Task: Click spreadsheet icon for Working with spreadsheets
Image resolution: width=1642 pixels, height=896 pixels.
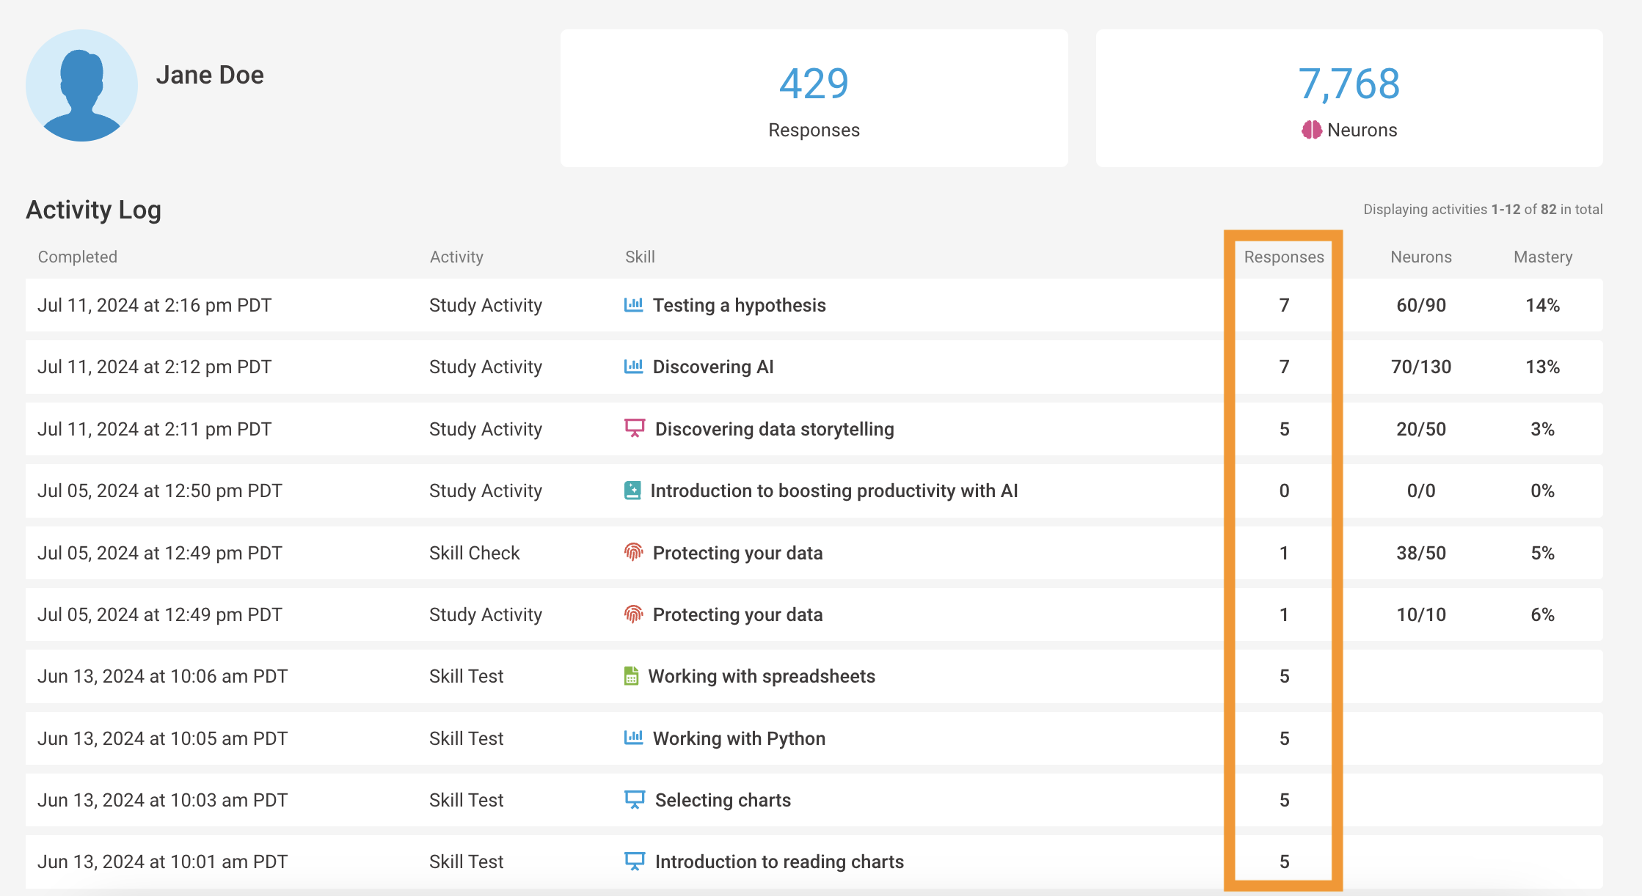Action: tap(631, 676)
